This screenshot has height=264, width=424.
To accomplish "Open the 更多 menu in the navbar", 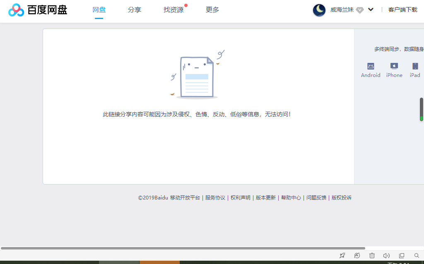I will click(212, 10).
